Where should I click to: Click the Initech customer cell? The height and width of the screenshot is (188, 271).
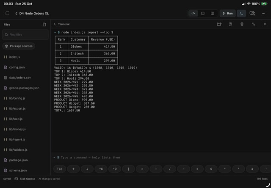78,54
